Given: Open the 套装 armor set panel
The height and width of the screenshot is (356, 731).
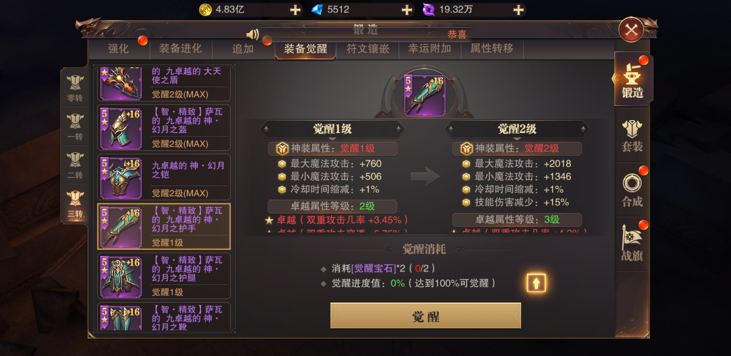Looking at the screenshot, I should click(x=632, y=136).
